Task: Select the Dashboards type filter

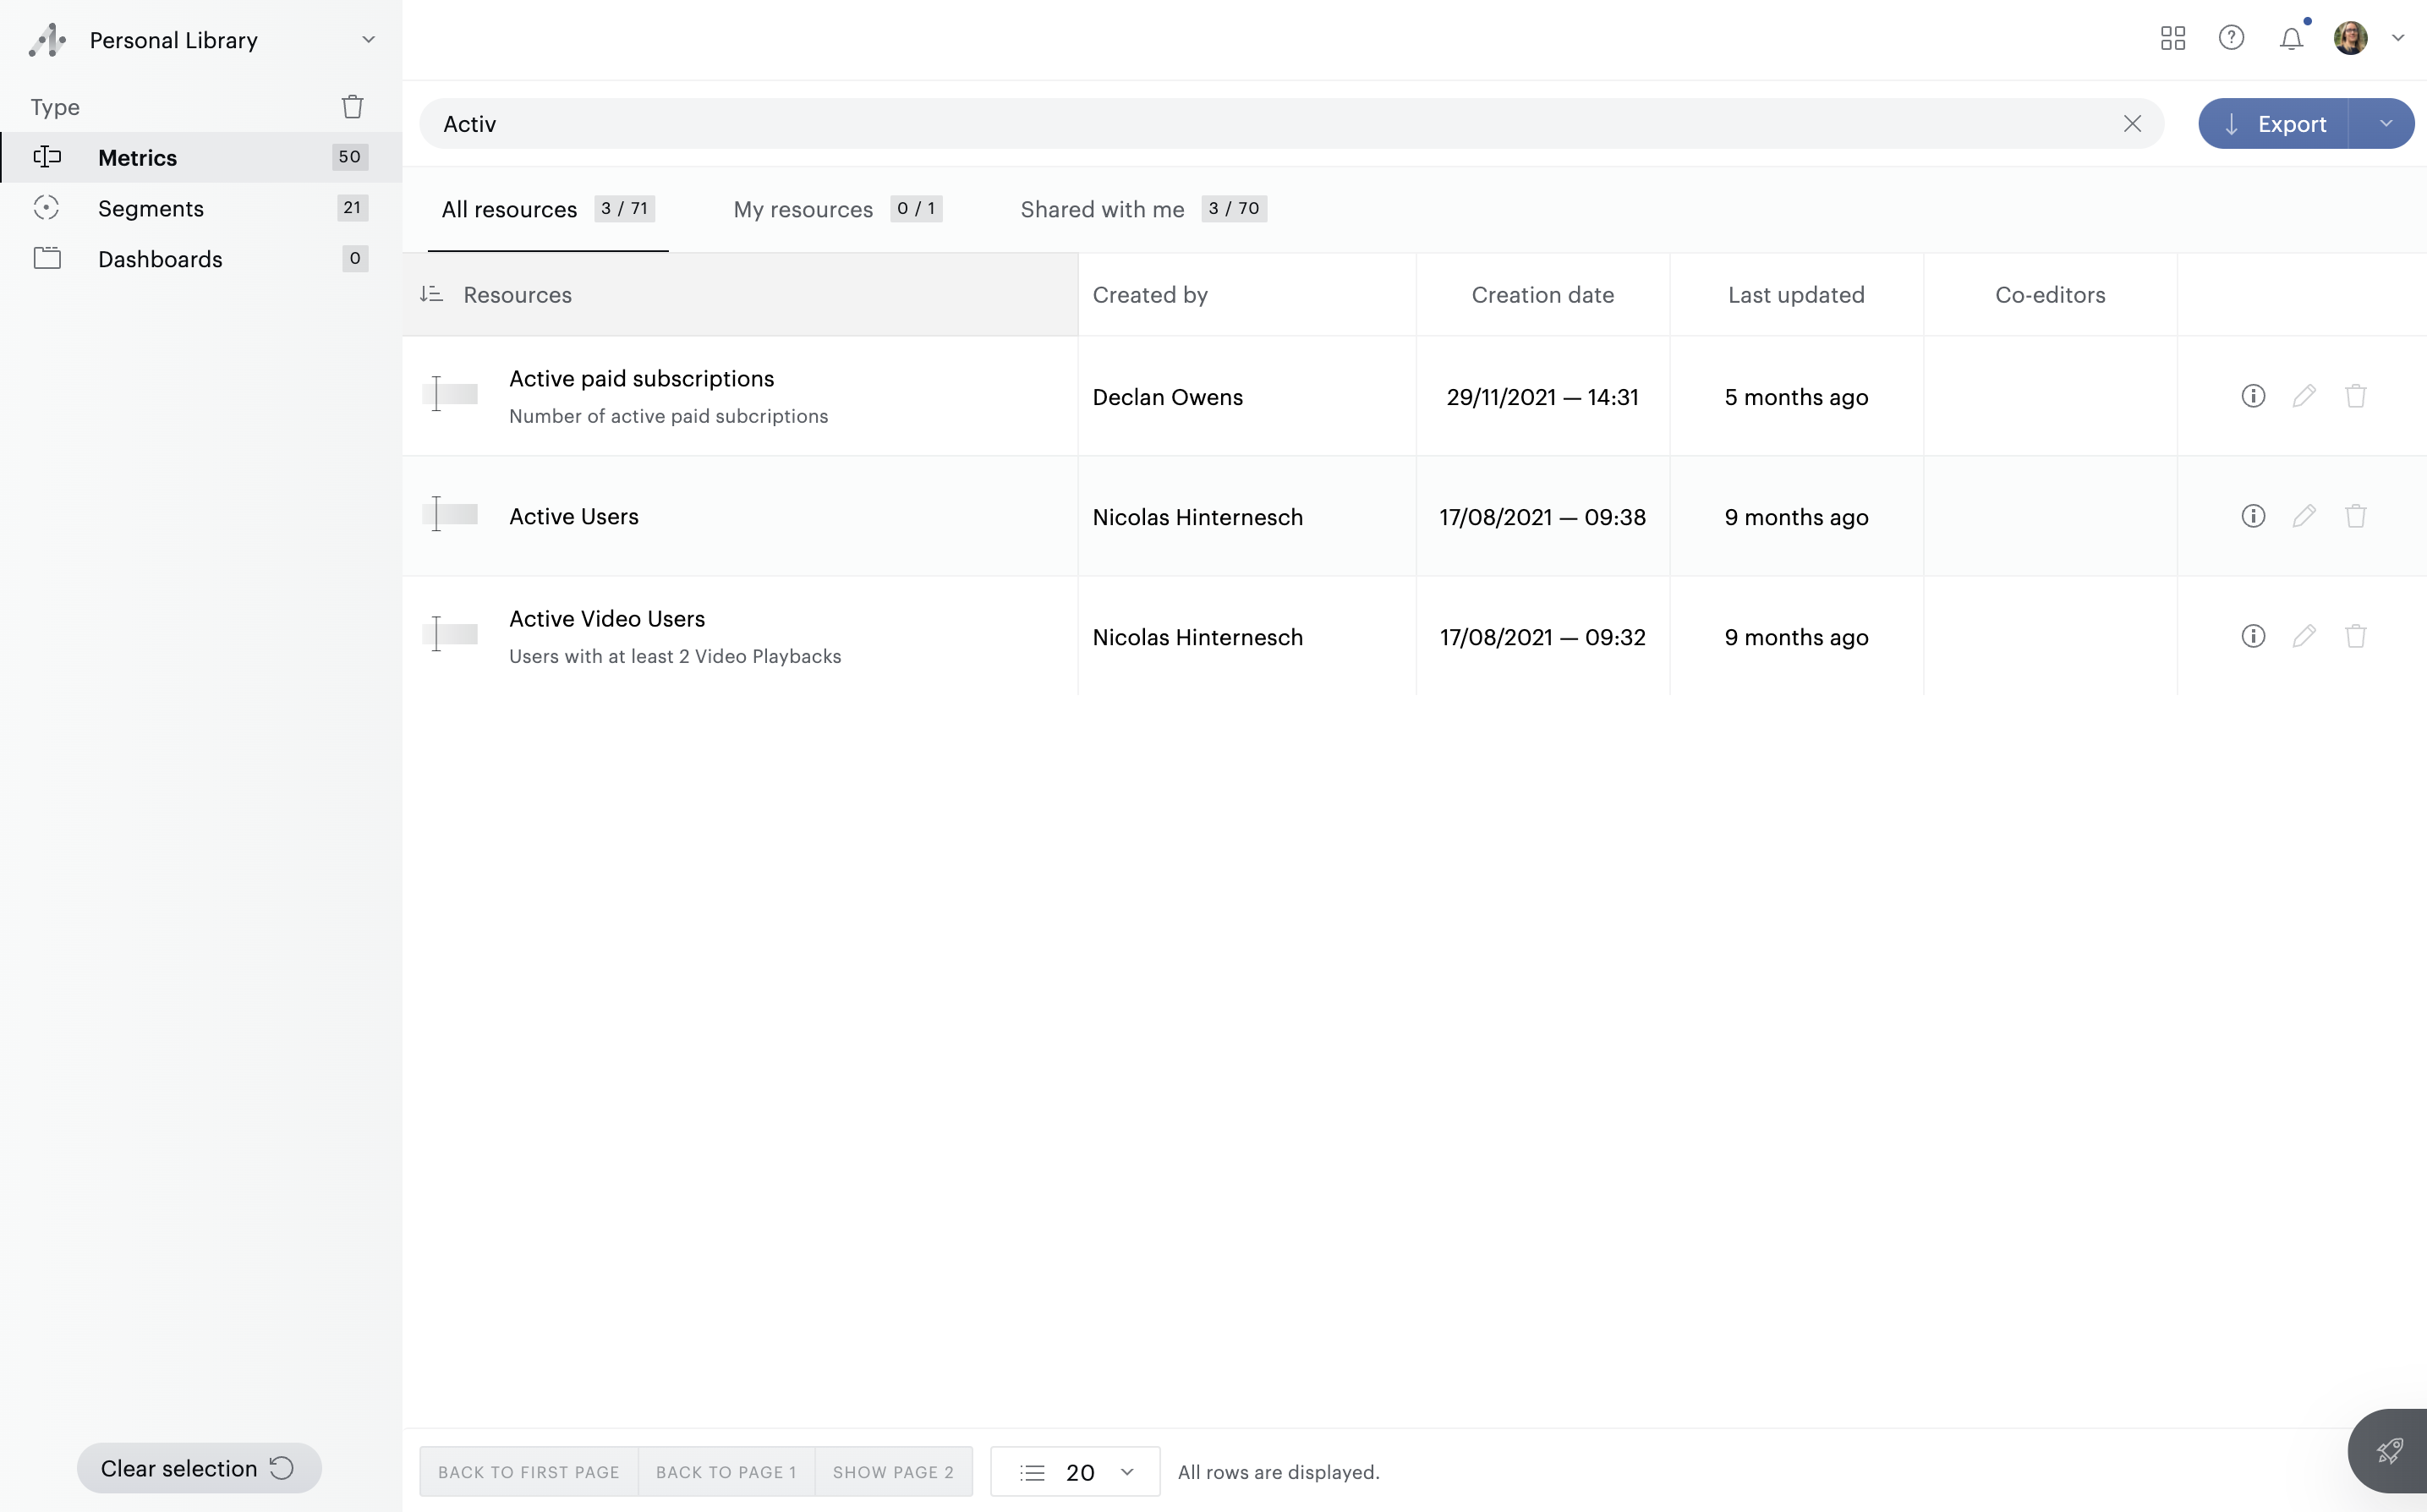Action: (160, 259)
